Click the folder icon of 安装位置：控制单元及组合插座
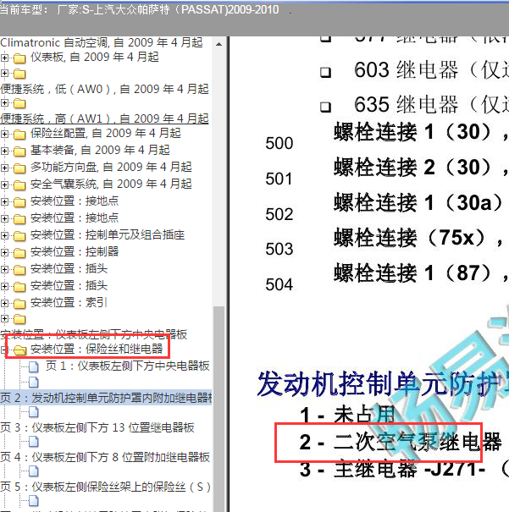509x512 pixels. [19, 236]
